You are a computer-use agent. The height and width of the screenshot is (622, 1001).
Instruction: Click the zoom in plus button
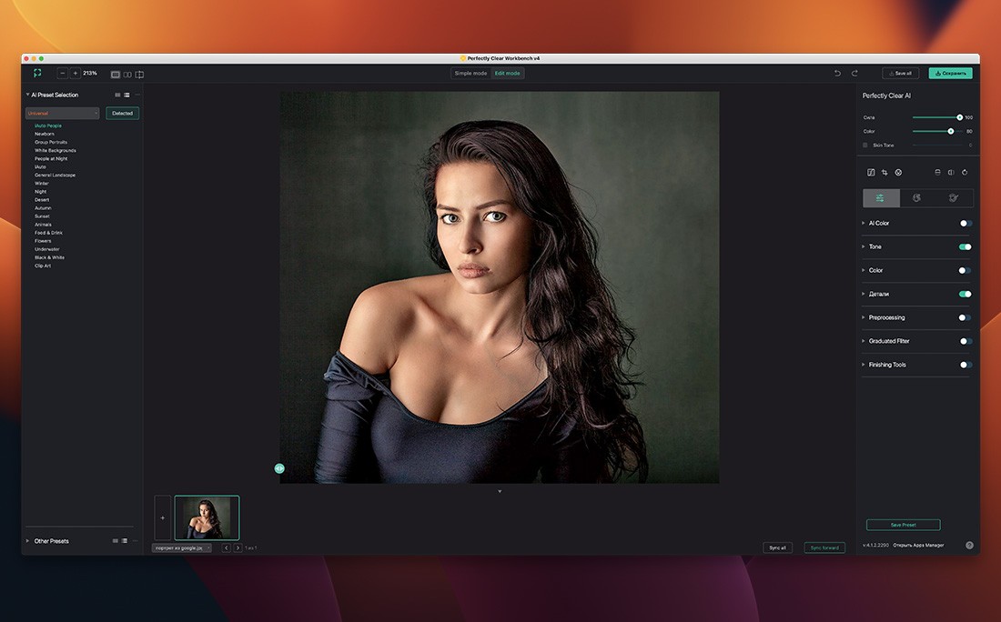point(76,73)
